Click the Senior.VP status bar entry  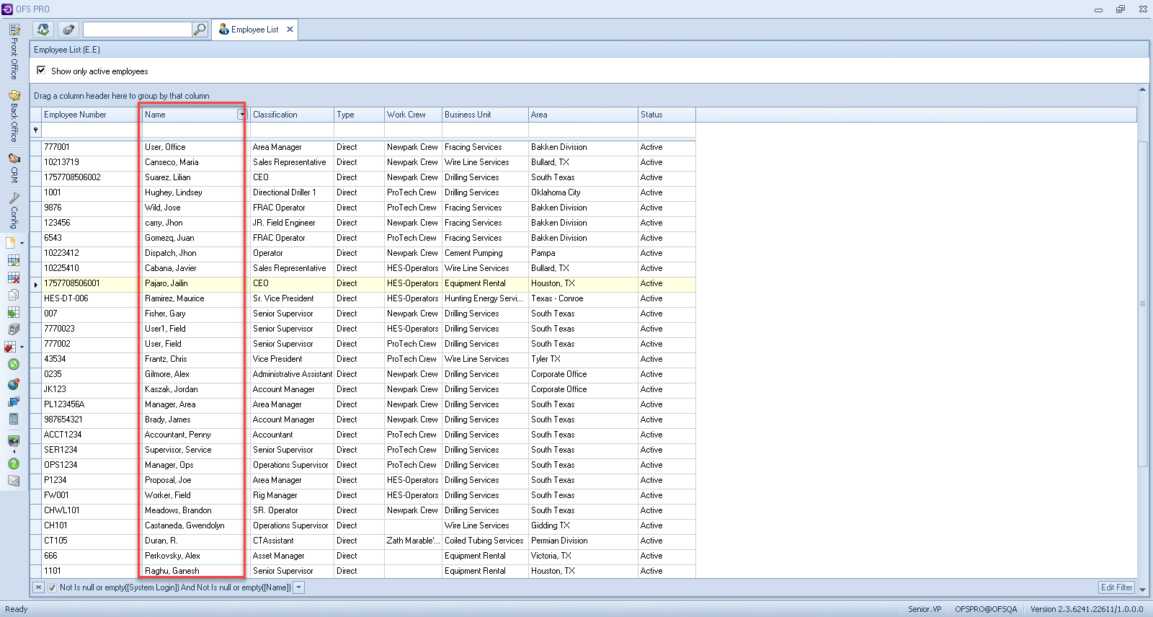(x=925, y=609)
